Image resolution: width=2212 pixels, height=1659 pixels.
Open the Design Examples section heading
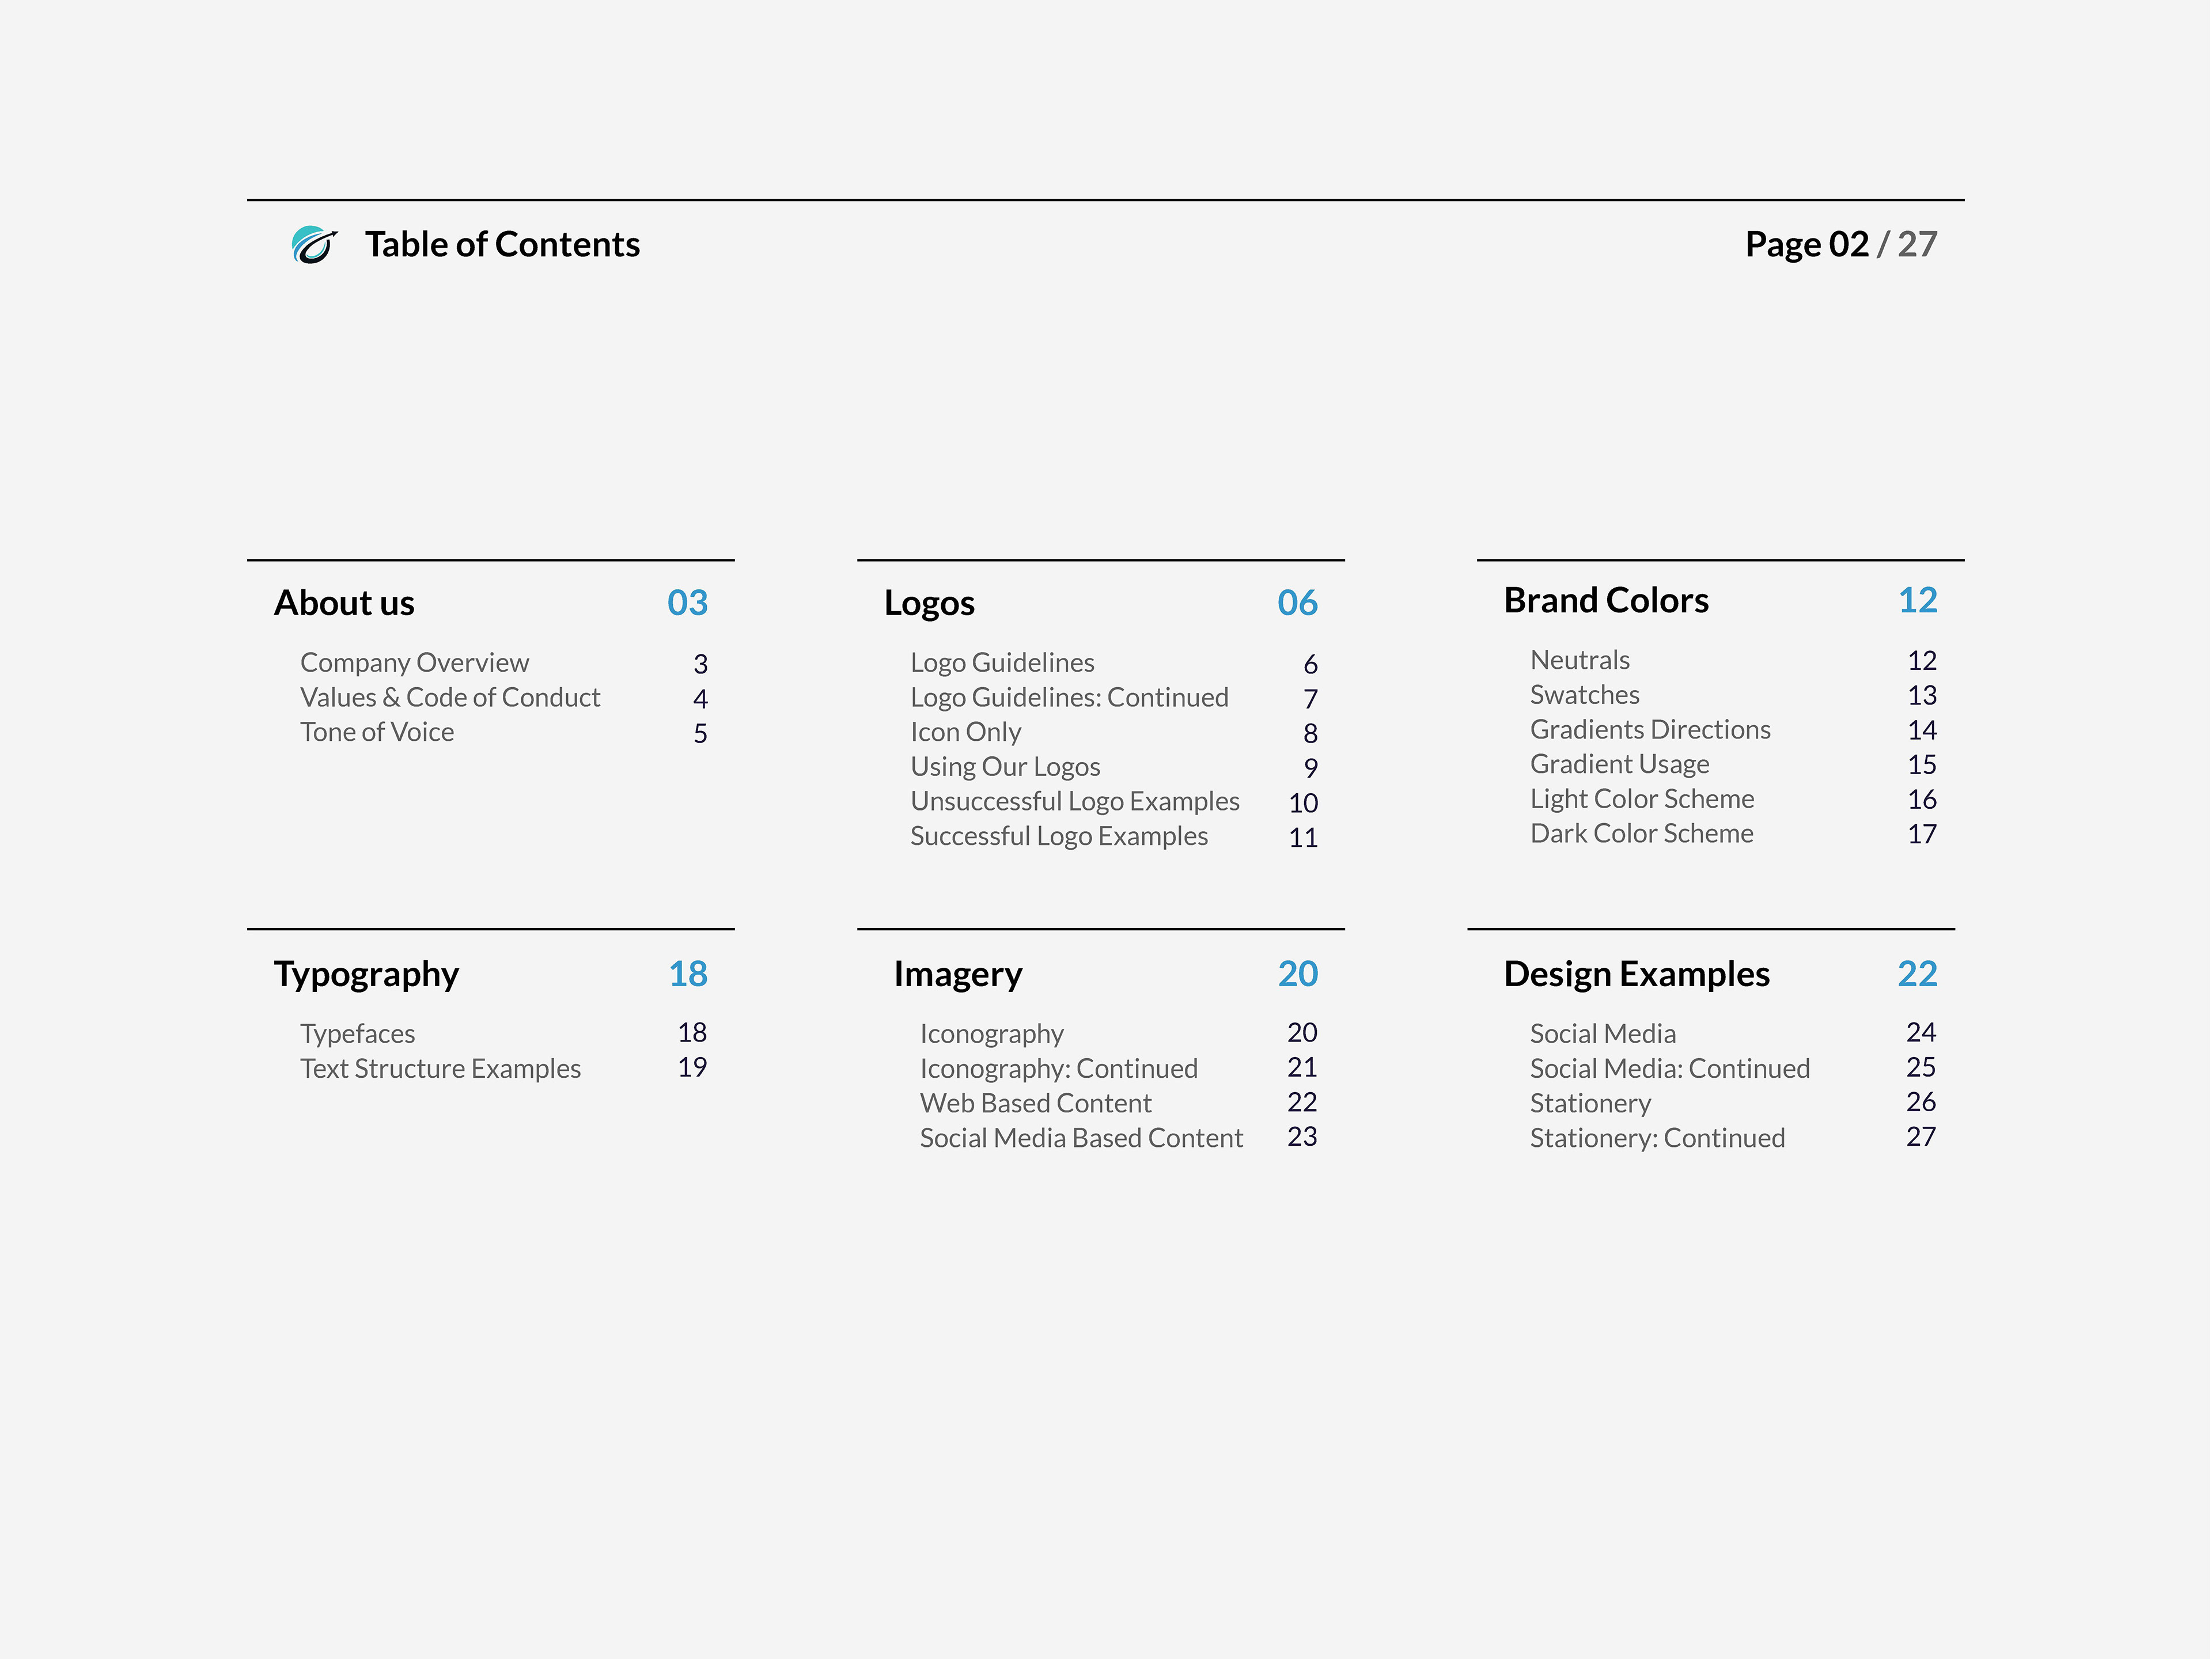(x=1636, y=974)
